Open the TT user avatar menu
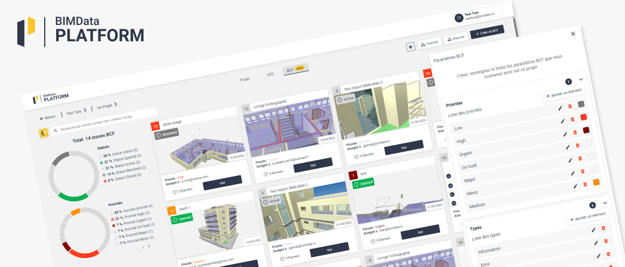The image size is (625, 267). click(459, 18)
